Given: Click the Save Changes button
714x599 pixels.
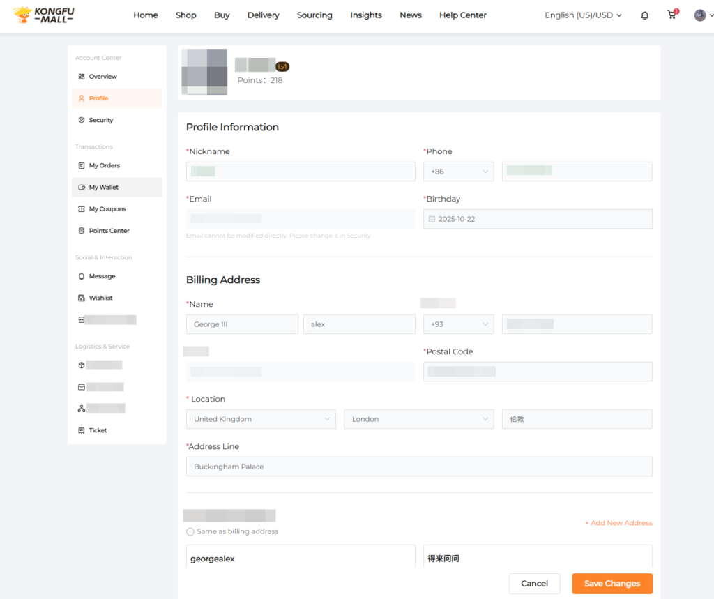Looking at the screenshot, I should [612, 584].
